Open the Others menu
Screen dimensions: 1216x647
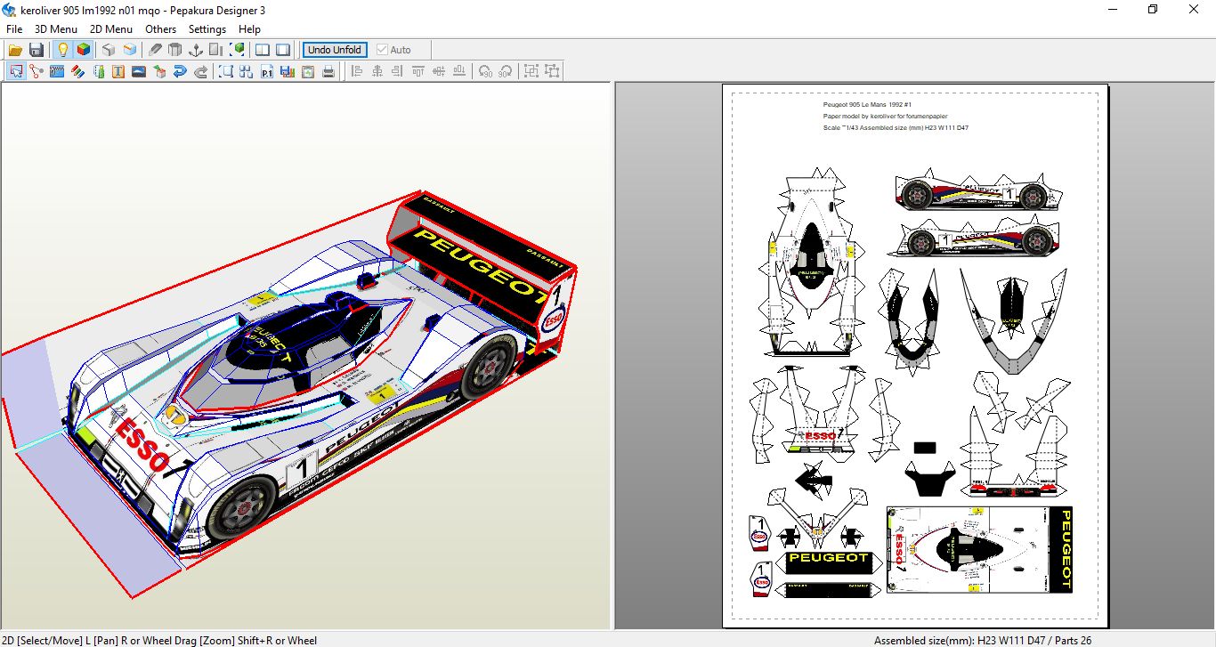pyautogui.click(x=161, y=29)
